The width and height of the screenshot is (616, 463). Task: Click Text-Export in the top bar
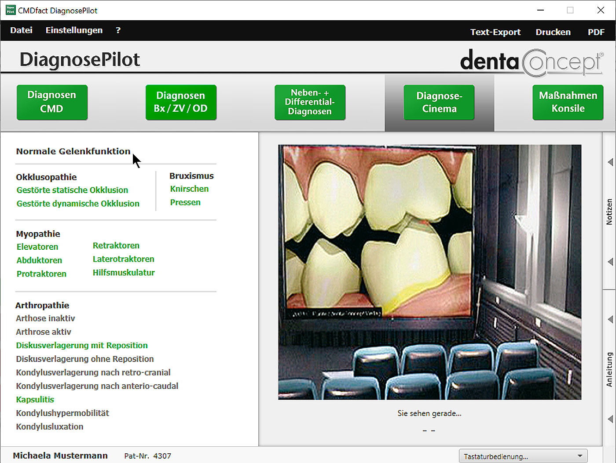click(495, 32)
